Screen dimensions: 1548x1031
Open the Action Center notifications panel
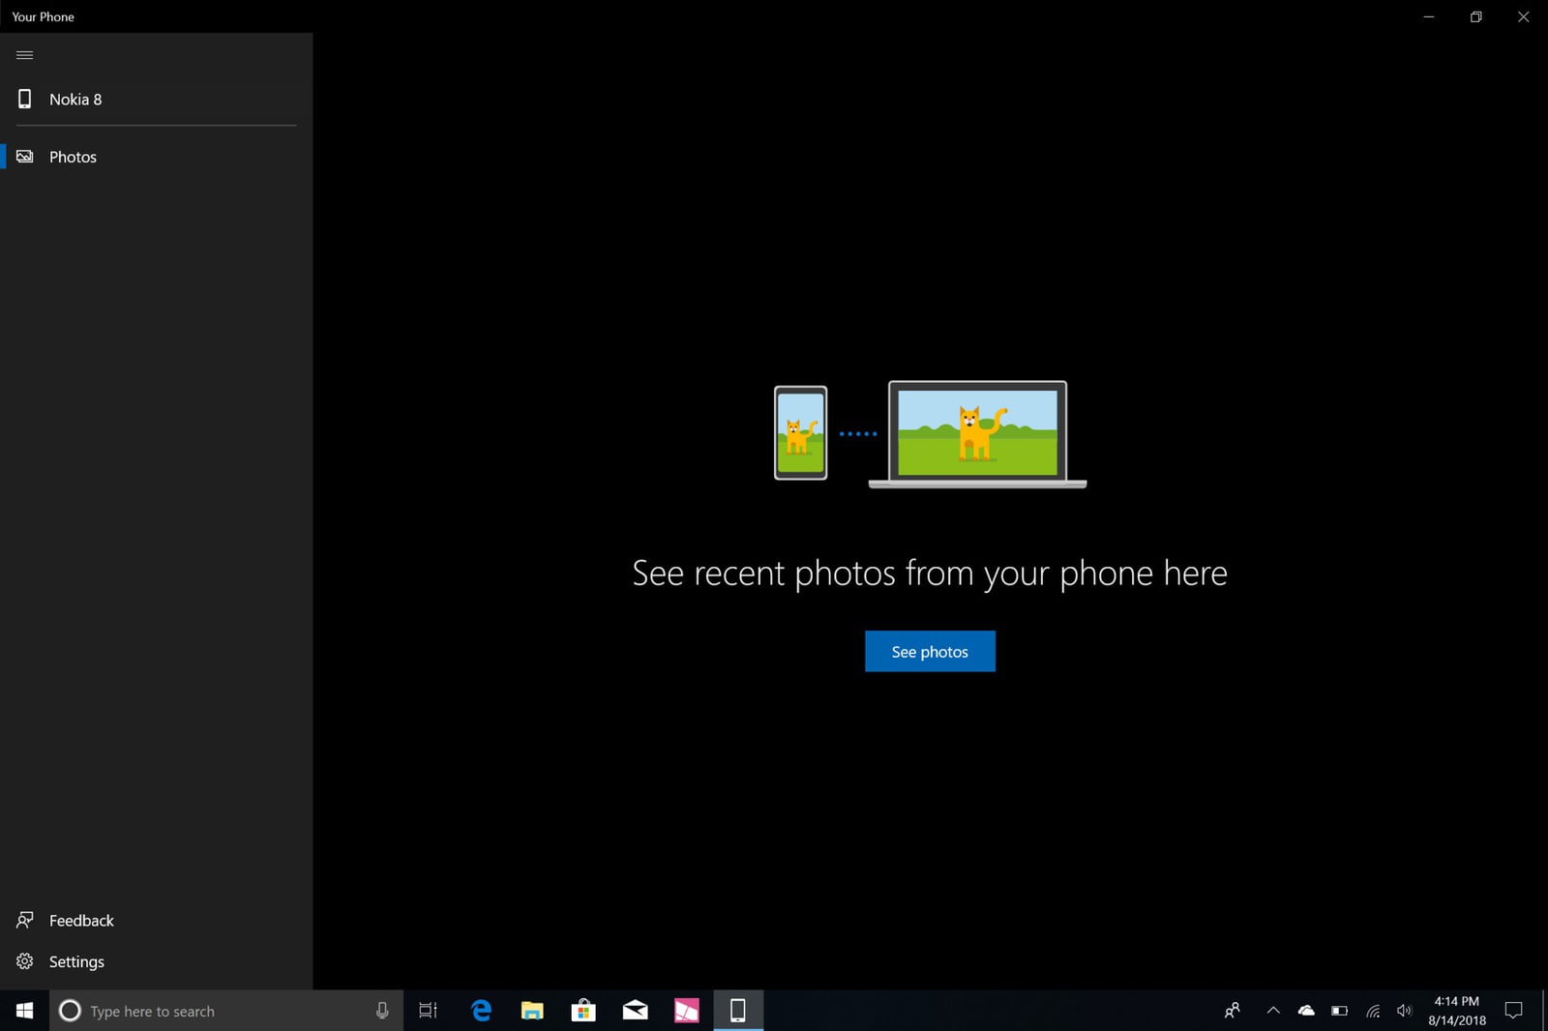point(1513,1011)
